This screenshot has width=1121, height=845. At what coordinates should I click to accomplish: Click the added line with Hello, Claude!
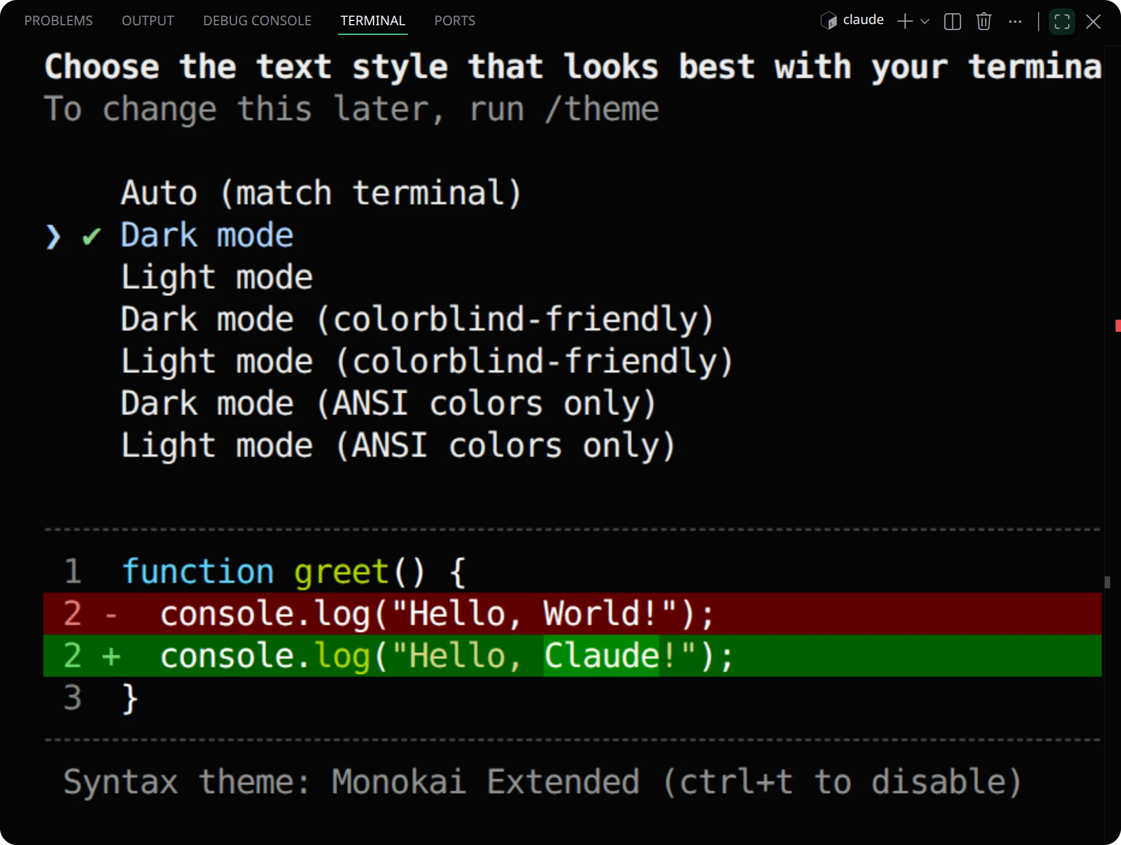[x=573, y=656]
